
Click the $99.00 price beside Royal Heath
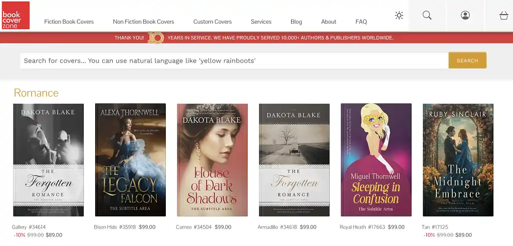(396, 227)
